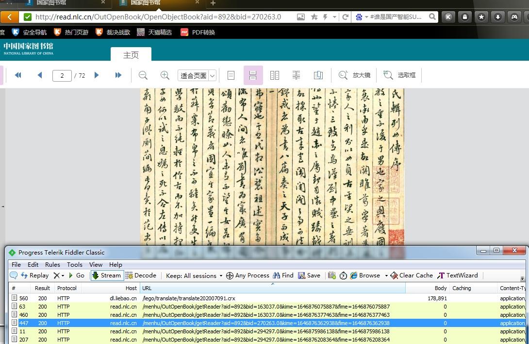Click Browse in Fiddler toolbar
Image resolution: width=529 pixels, height=344 pixels.
(365, 275)
